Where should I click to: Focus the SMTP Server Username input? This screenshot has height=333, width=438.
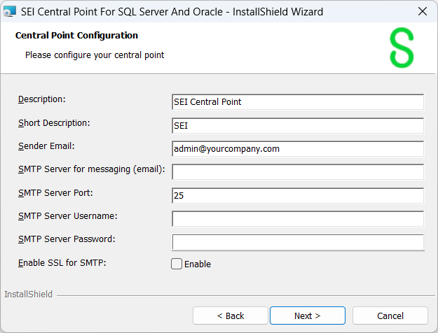pyautogui.click(x=297, y=219)
